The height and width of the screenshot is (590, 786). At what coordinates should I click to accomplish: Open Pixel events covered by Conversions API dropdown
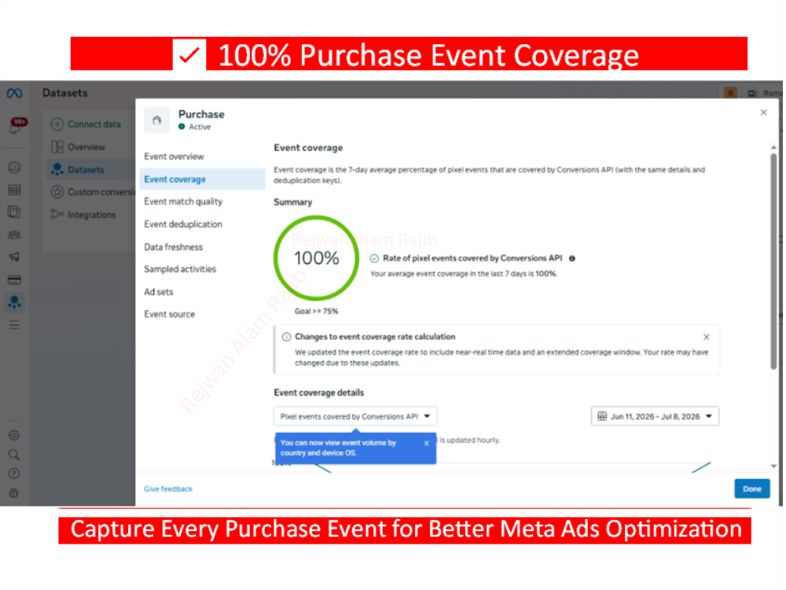coord(355,417)
